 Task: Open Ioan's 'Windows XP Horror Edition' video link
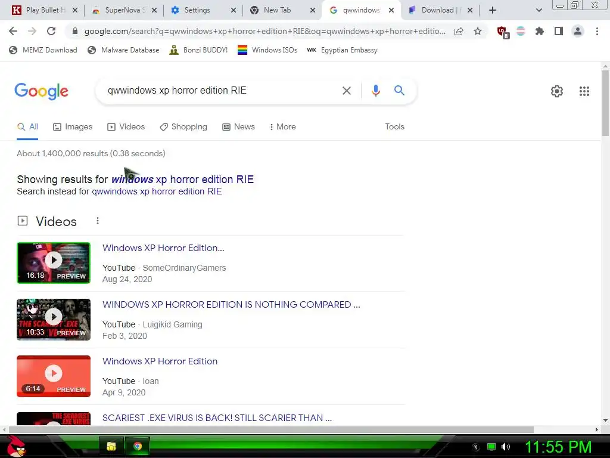point(160,361)
